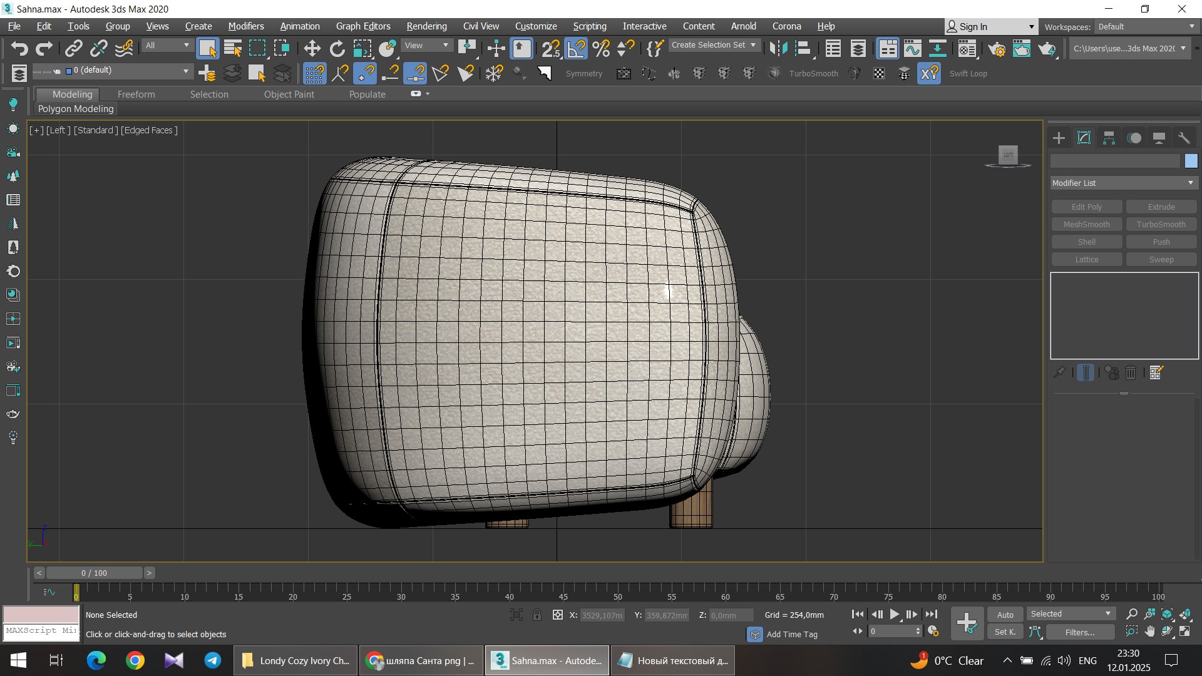The height and width of the screenshot is (676, 1202).
Task: Toggle Percent Snap button
Action: click(x=601, y=49)
